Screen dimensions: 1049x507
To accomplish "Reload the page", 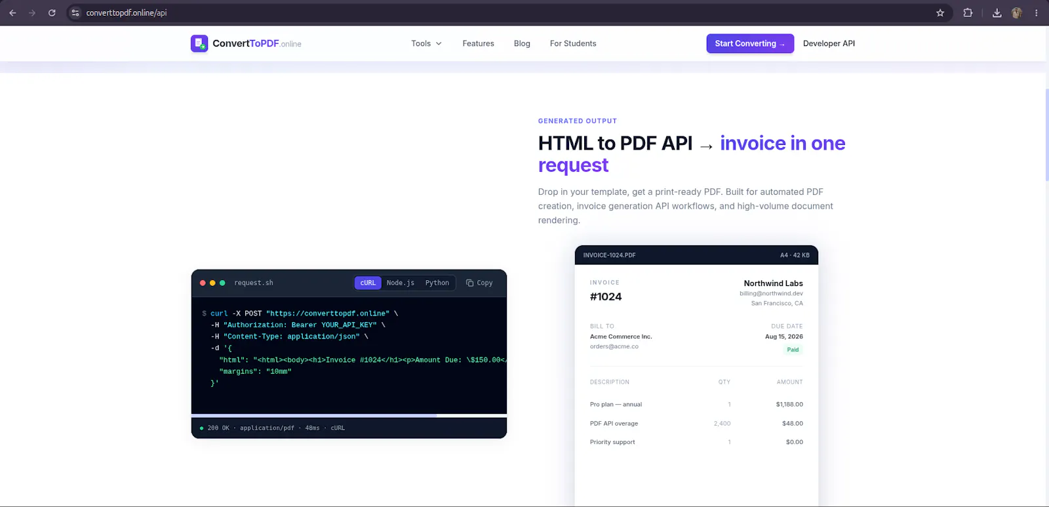I will (52, 12).
